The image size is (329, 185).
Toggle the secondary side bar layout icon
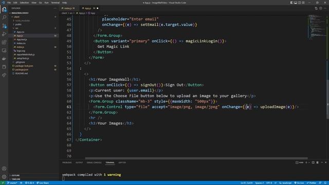(x=299, y=3)
